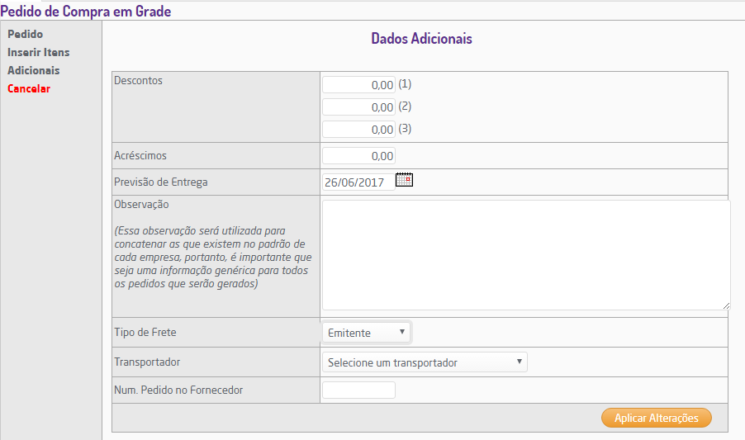
Task: Click inside the Observação text area
Action: [x=525, y=254]
